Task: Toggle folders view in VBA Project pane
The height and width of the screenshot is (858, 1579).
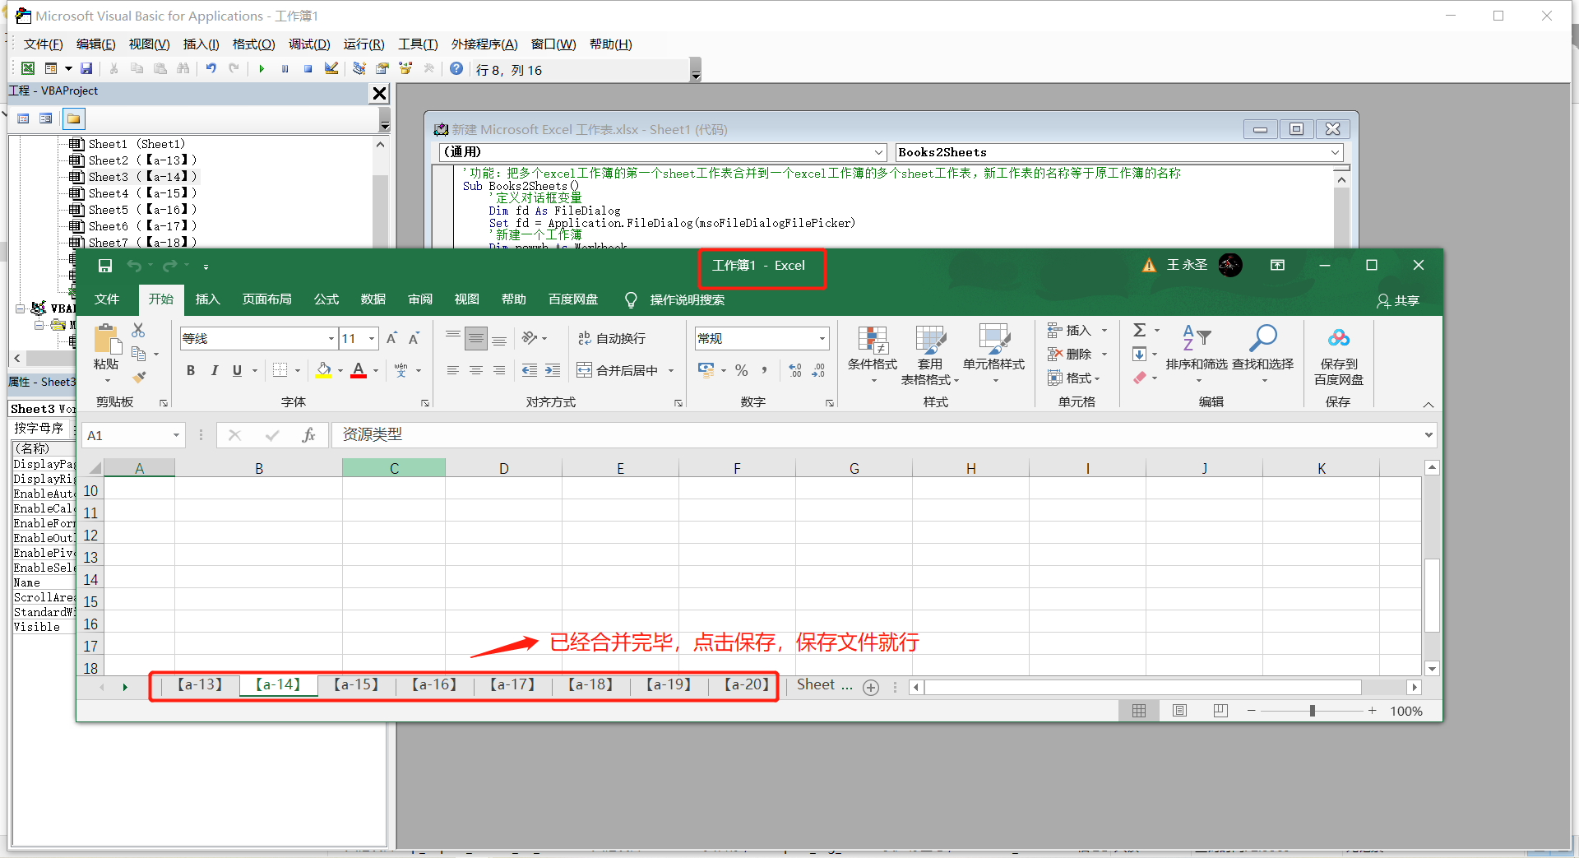Action: [73, 118]
